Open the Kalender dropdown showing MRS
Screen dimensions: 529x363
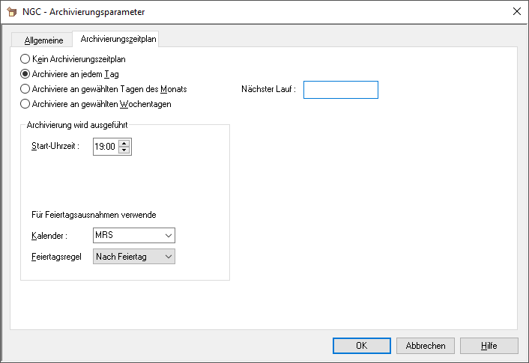pos(133,236)
